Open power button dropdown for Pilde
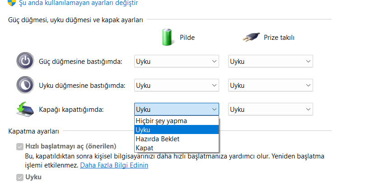 [177, 62]
